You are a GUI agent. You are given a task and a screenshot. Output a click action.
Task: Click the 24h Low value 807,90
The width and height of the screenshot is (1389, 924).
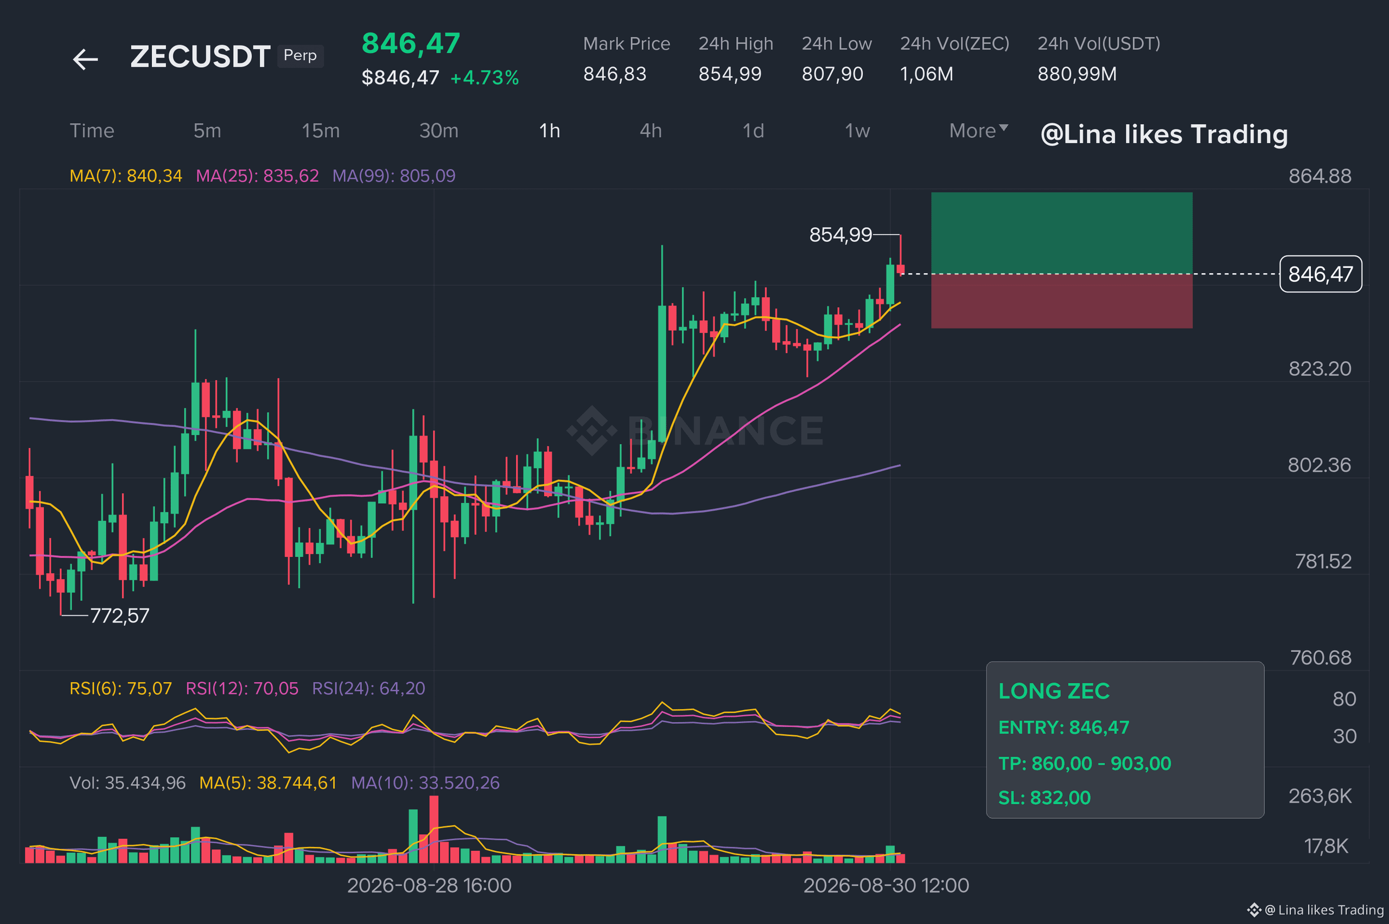click(x=832, y=74)
